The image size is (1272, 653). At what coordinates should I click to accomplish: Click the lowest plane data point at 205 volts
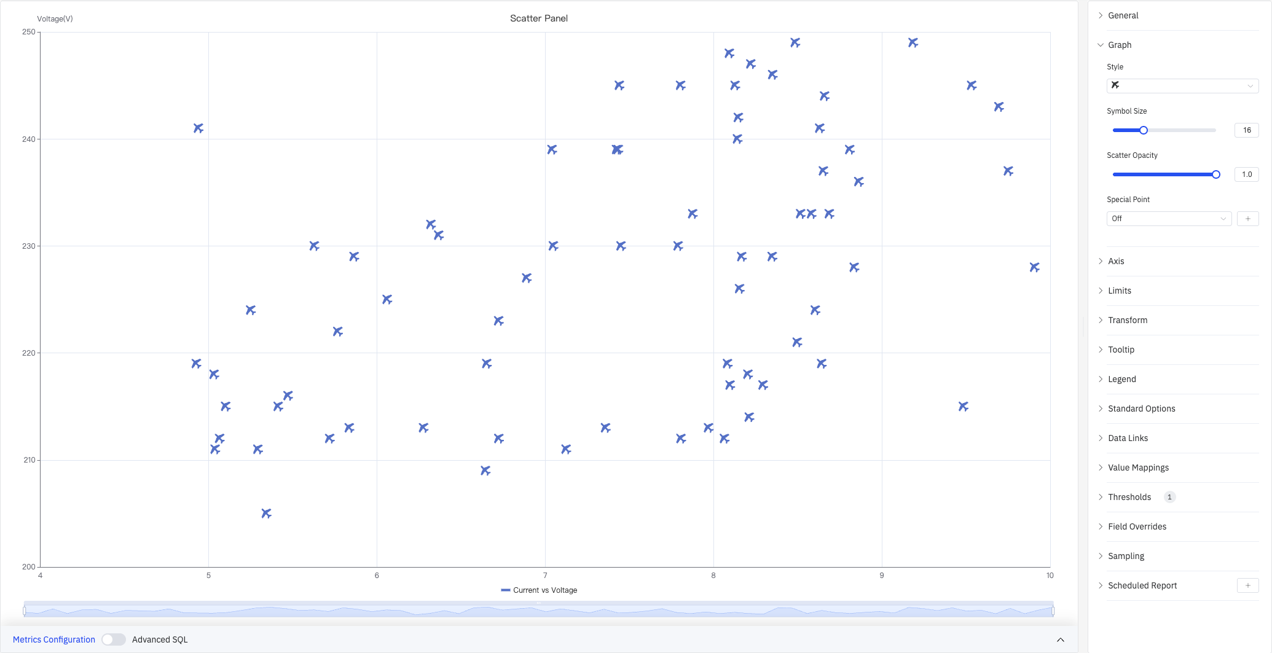coord(266,513)
